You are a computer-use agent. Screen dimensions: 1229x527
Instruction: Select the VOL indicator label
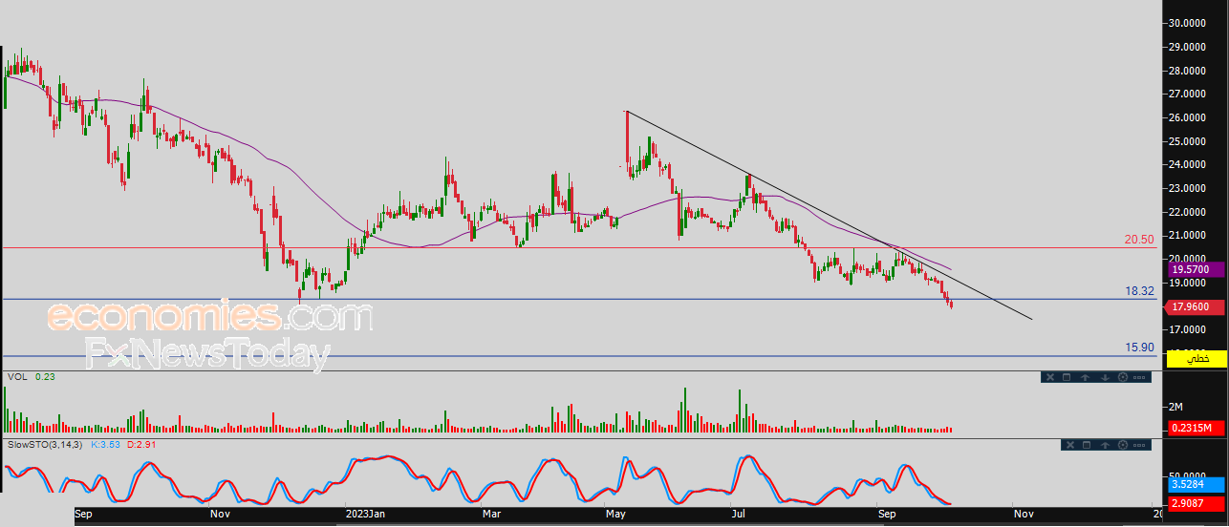15,377
